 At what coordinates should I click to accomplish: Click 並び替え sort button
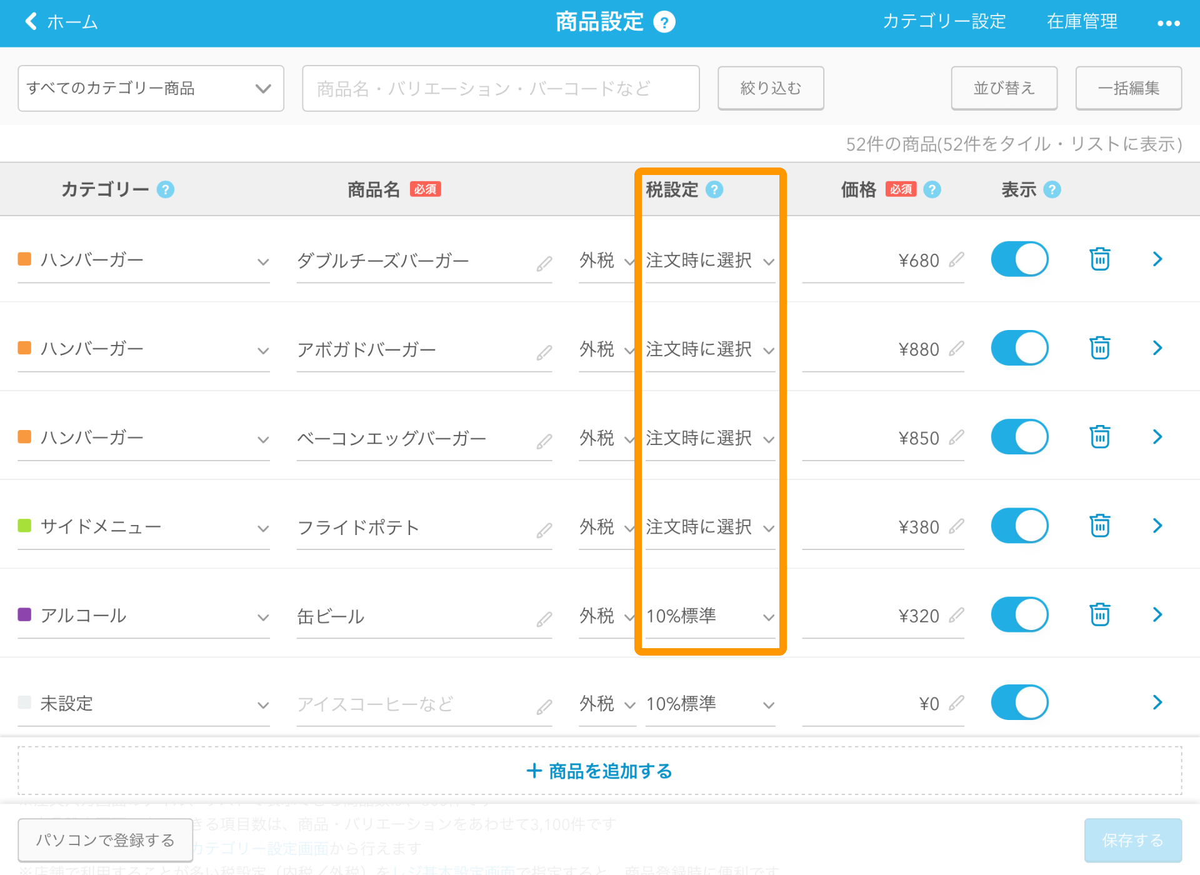point(1004,88)
